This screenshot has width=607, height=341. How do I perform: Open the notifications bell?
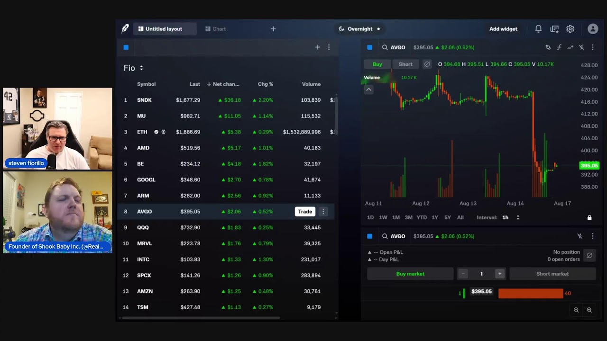tap(538, 29)
